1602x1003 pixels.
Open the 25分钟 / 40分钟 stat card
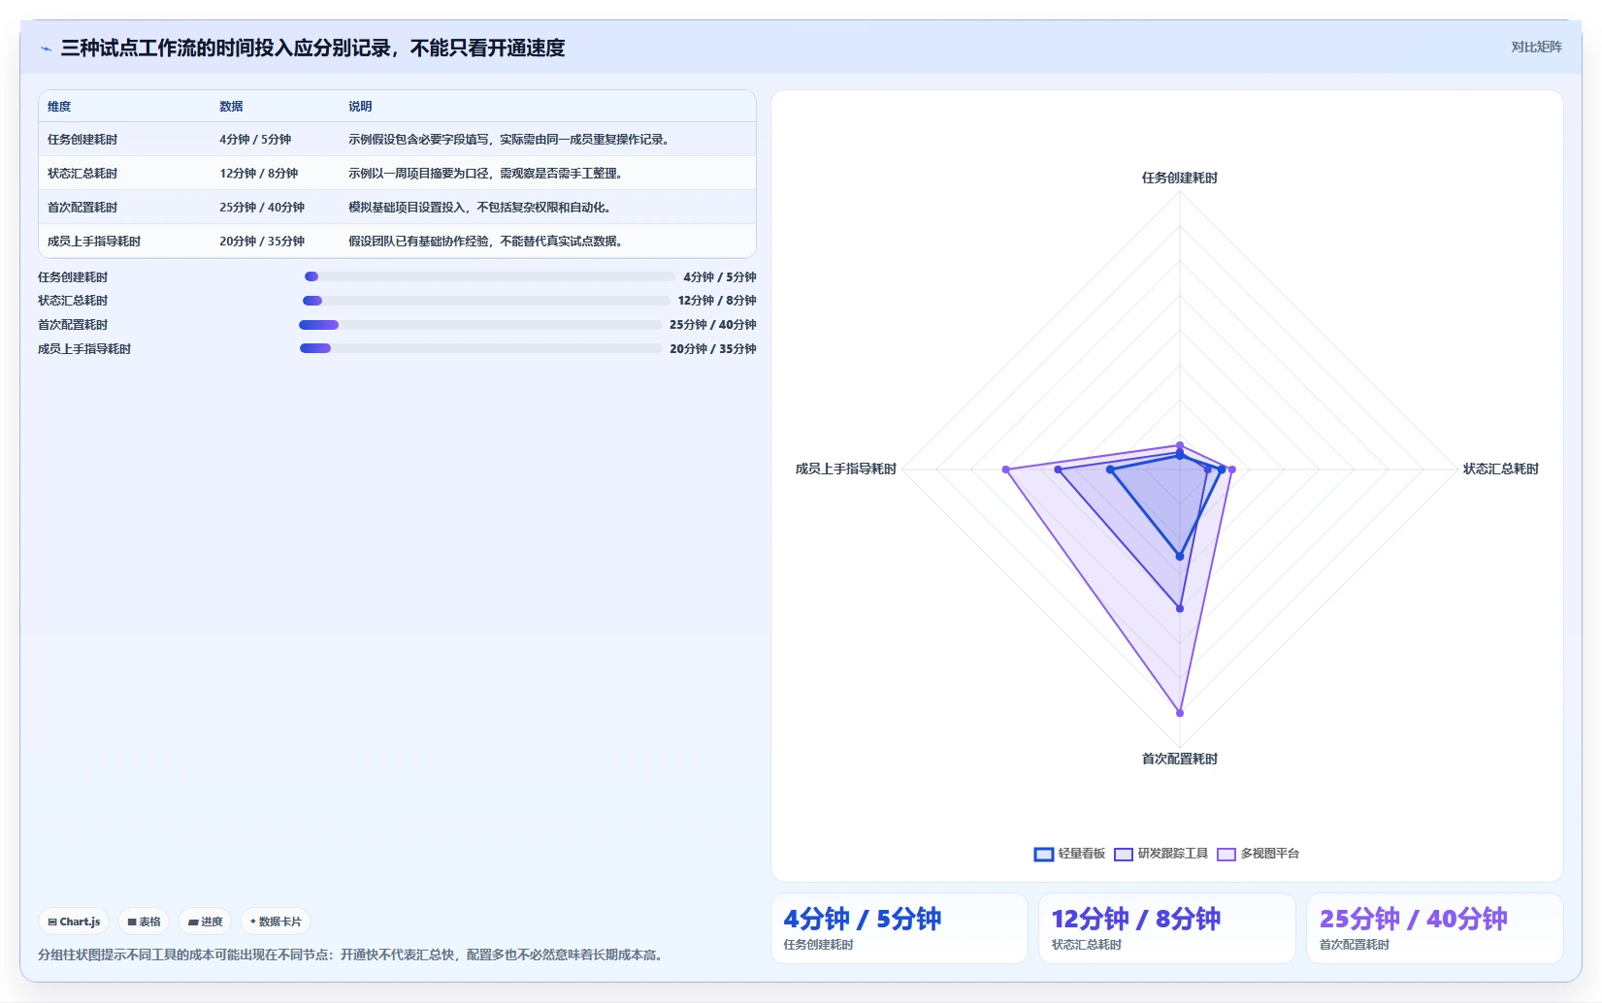pos(1434,928)
